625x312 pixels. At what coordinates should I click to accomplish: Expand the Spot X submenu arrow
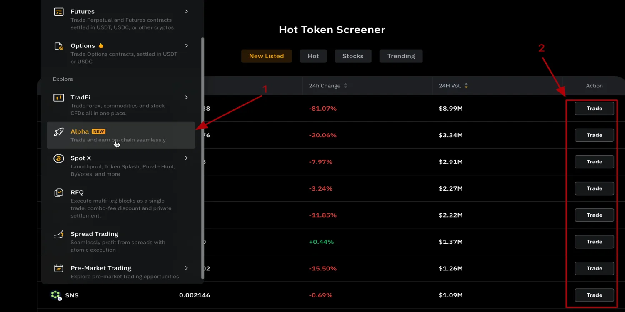[186, 158]
